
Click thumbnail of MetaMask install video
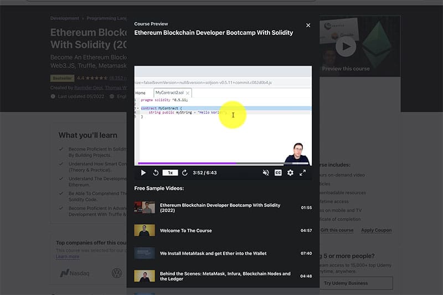pyautogui.click(x=145, y=253)
